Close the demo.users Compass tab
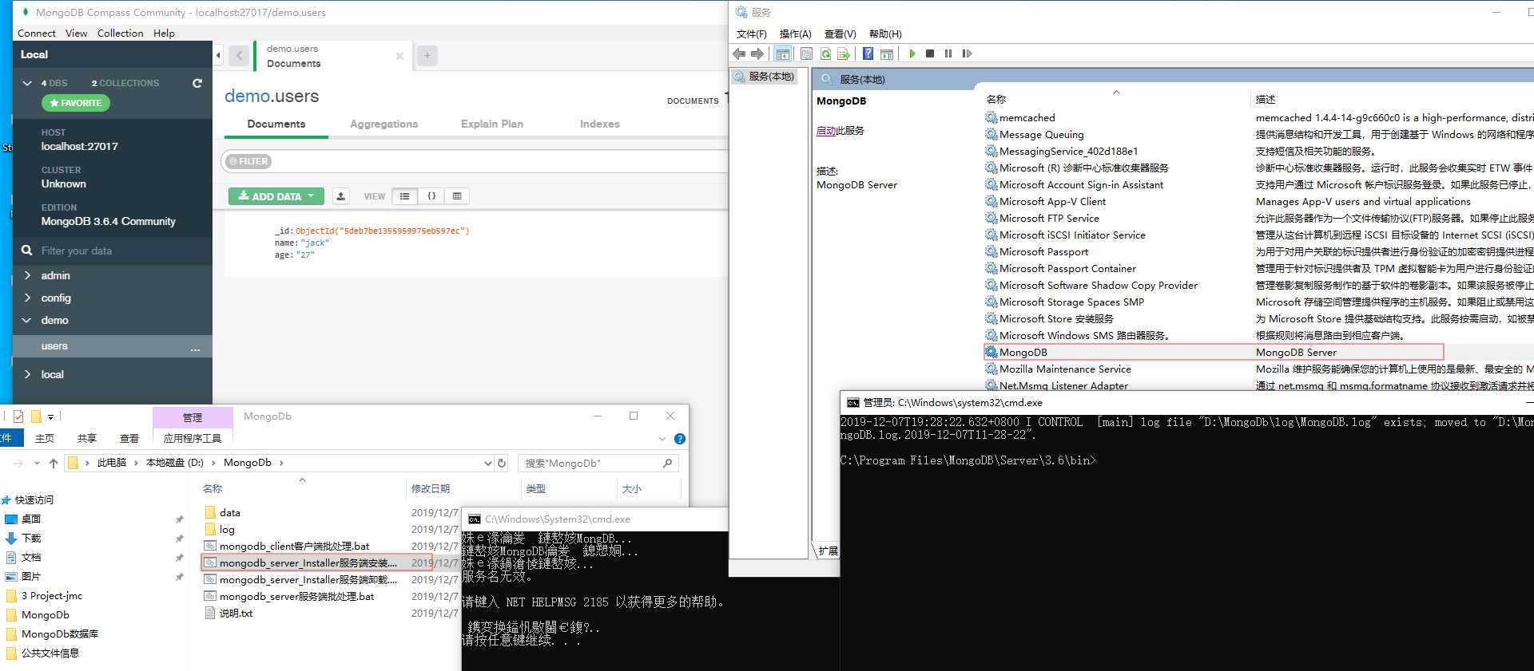This screenshot has height=671, width=1534. click(399, 56)
